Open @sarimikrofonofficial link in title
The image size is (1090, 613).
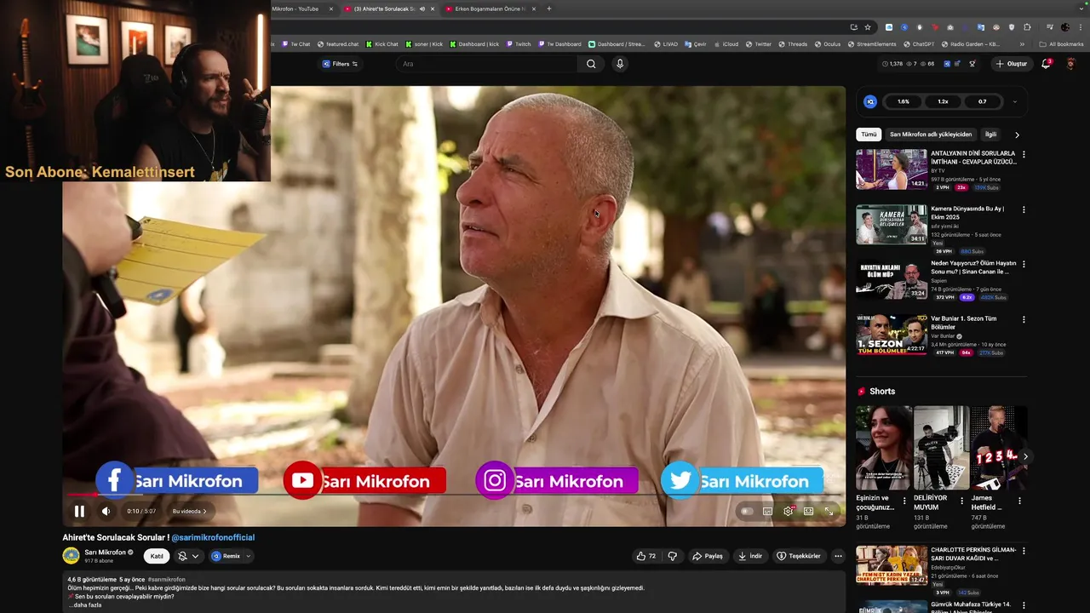point(213,538)
